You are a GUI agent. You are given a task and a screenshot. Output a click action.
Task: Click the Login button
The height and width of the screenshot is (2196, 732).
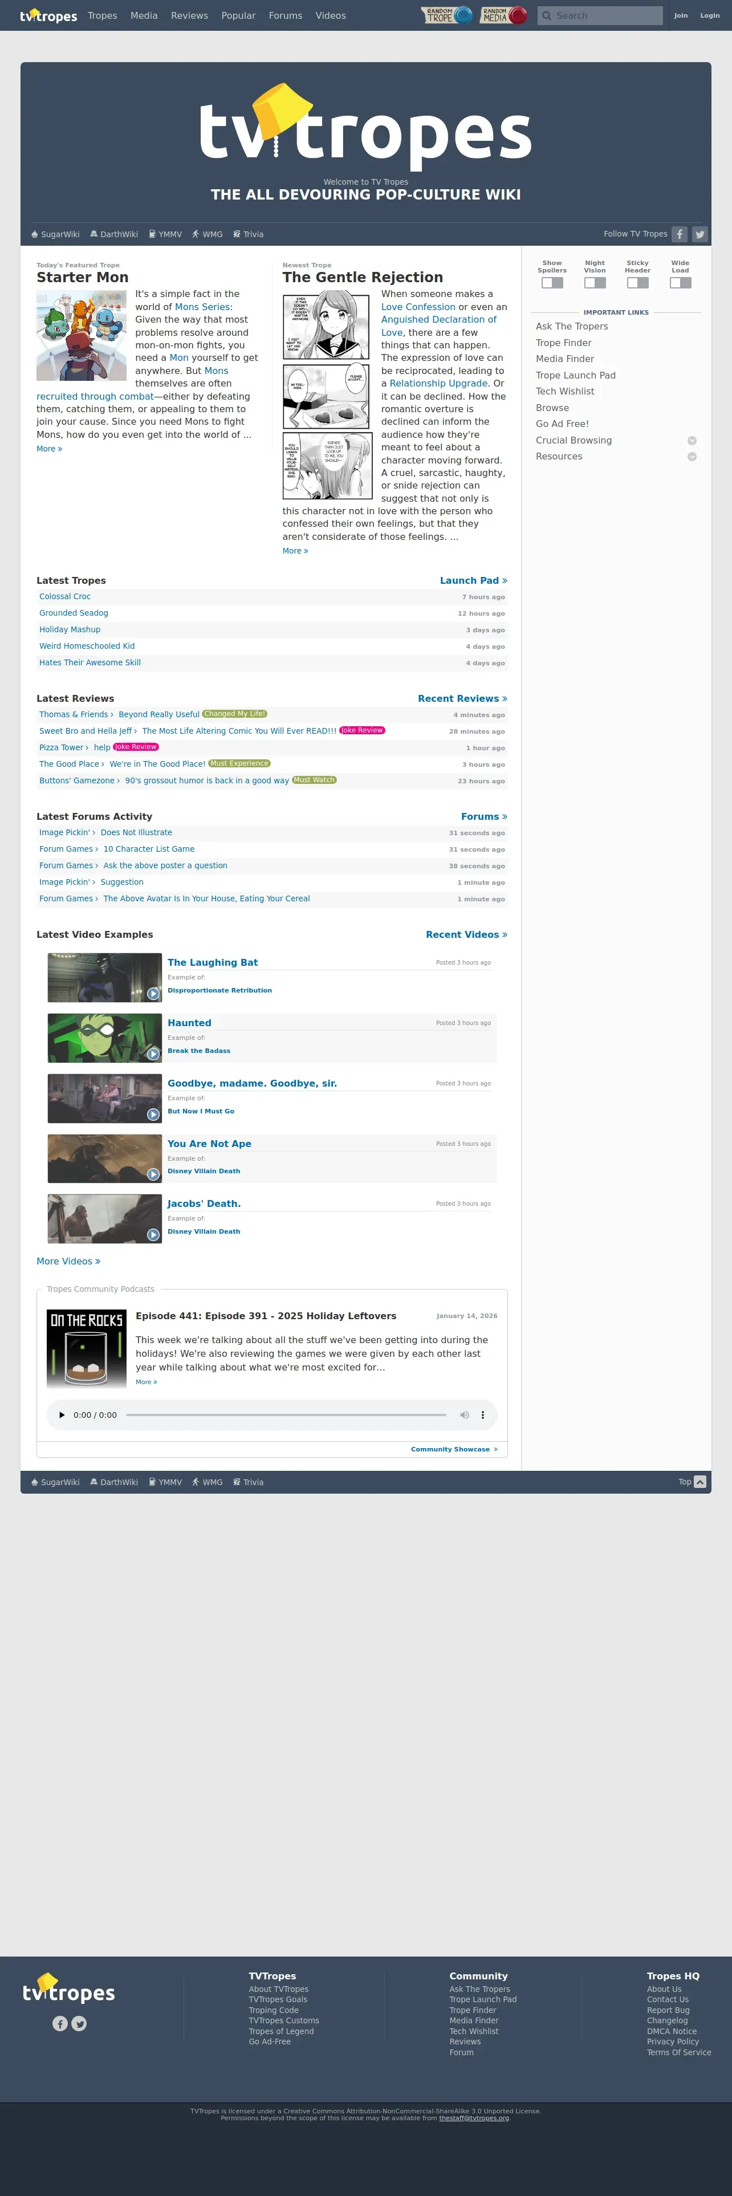[710, 15]
